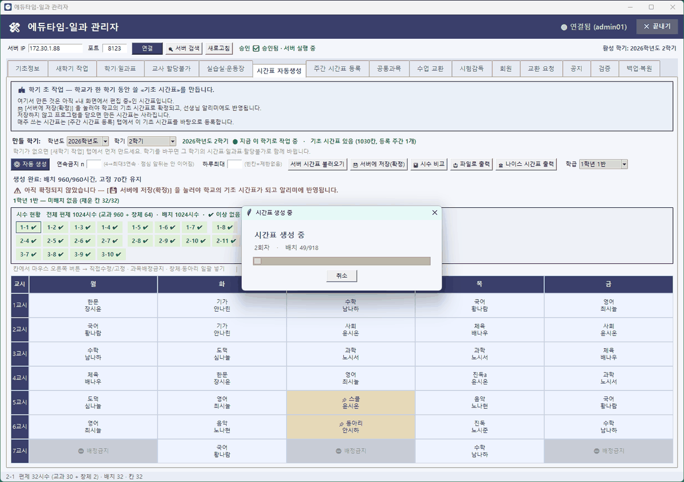Click the icon on 시수 비교 button
Viewport: 684px width, 482px height.
tap(416, 165)
